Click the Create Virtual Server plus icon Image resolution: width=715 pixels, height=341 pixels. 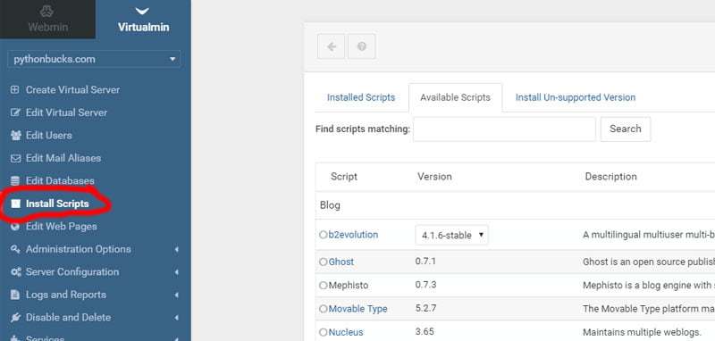pos(15,89)
